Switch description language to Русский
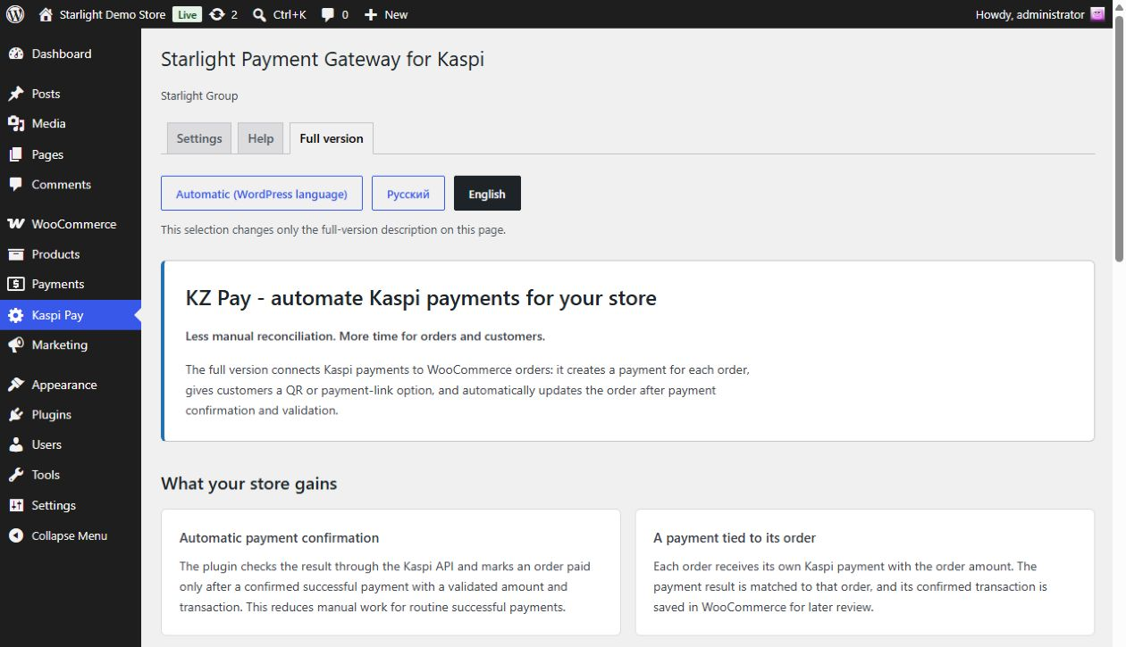 click(408, 194)
